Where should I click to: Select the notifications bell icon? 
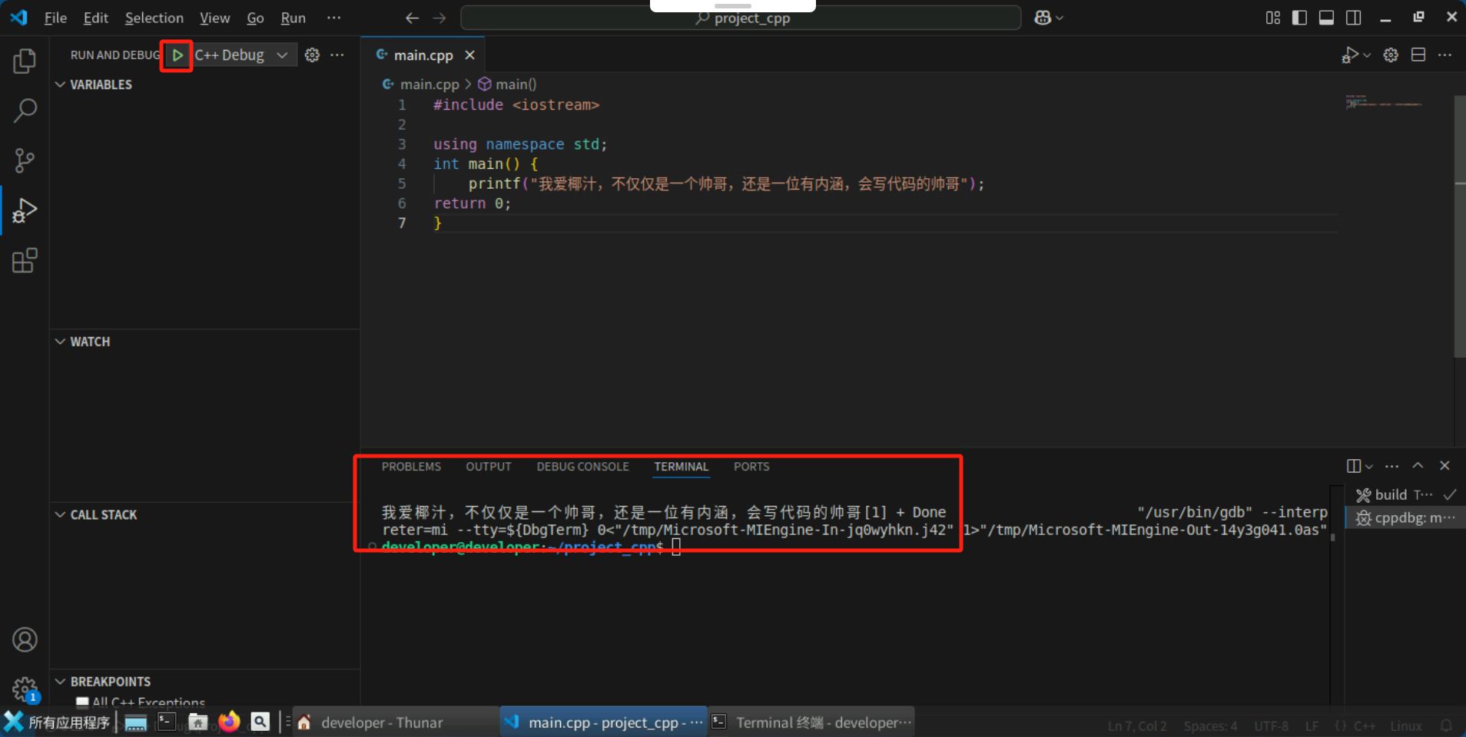coord(1445,725)
